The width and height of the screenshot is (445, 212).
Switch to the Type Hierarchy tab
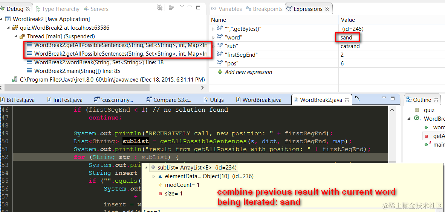57,9
